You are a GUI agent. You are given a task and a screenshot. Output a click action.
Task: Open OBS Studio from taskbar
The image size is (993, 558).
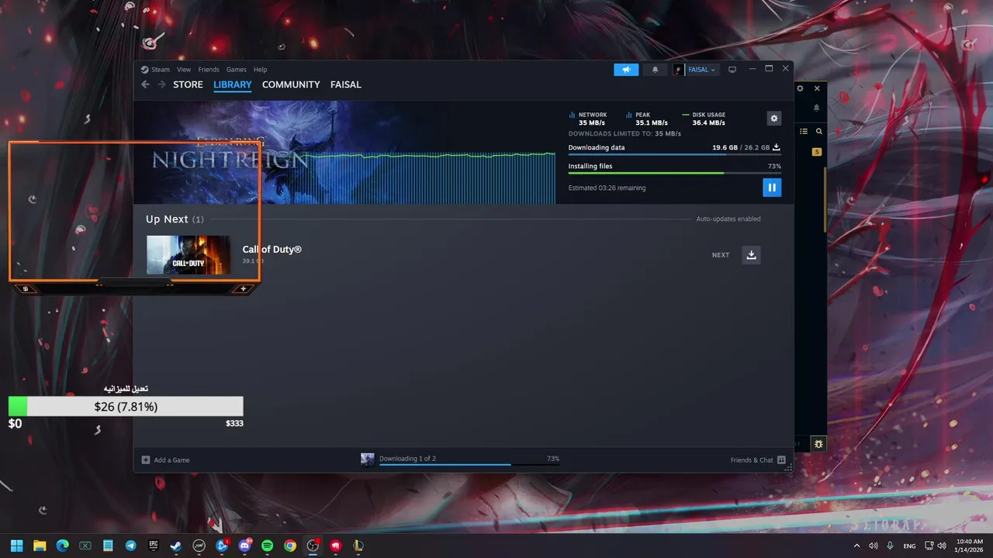coord(313,546)
